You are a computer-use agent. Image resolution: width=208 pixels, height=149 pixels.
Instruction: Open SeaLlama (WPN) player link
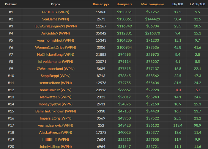(56, 19)
